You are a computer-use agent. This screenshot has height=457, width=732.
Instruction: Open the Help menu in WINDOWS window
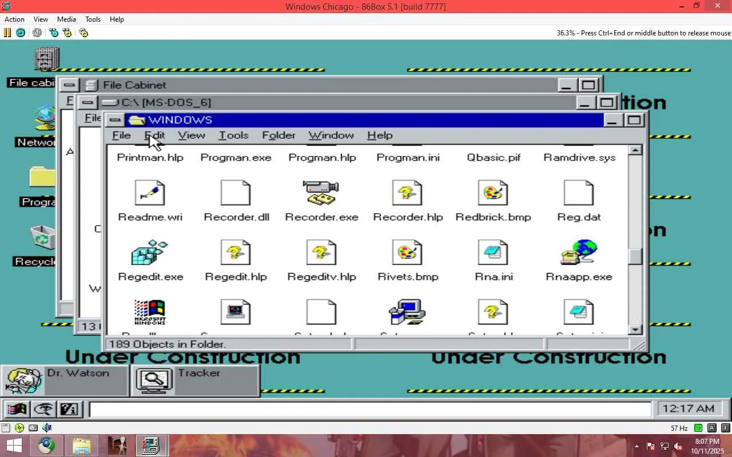tap(380, 135)
